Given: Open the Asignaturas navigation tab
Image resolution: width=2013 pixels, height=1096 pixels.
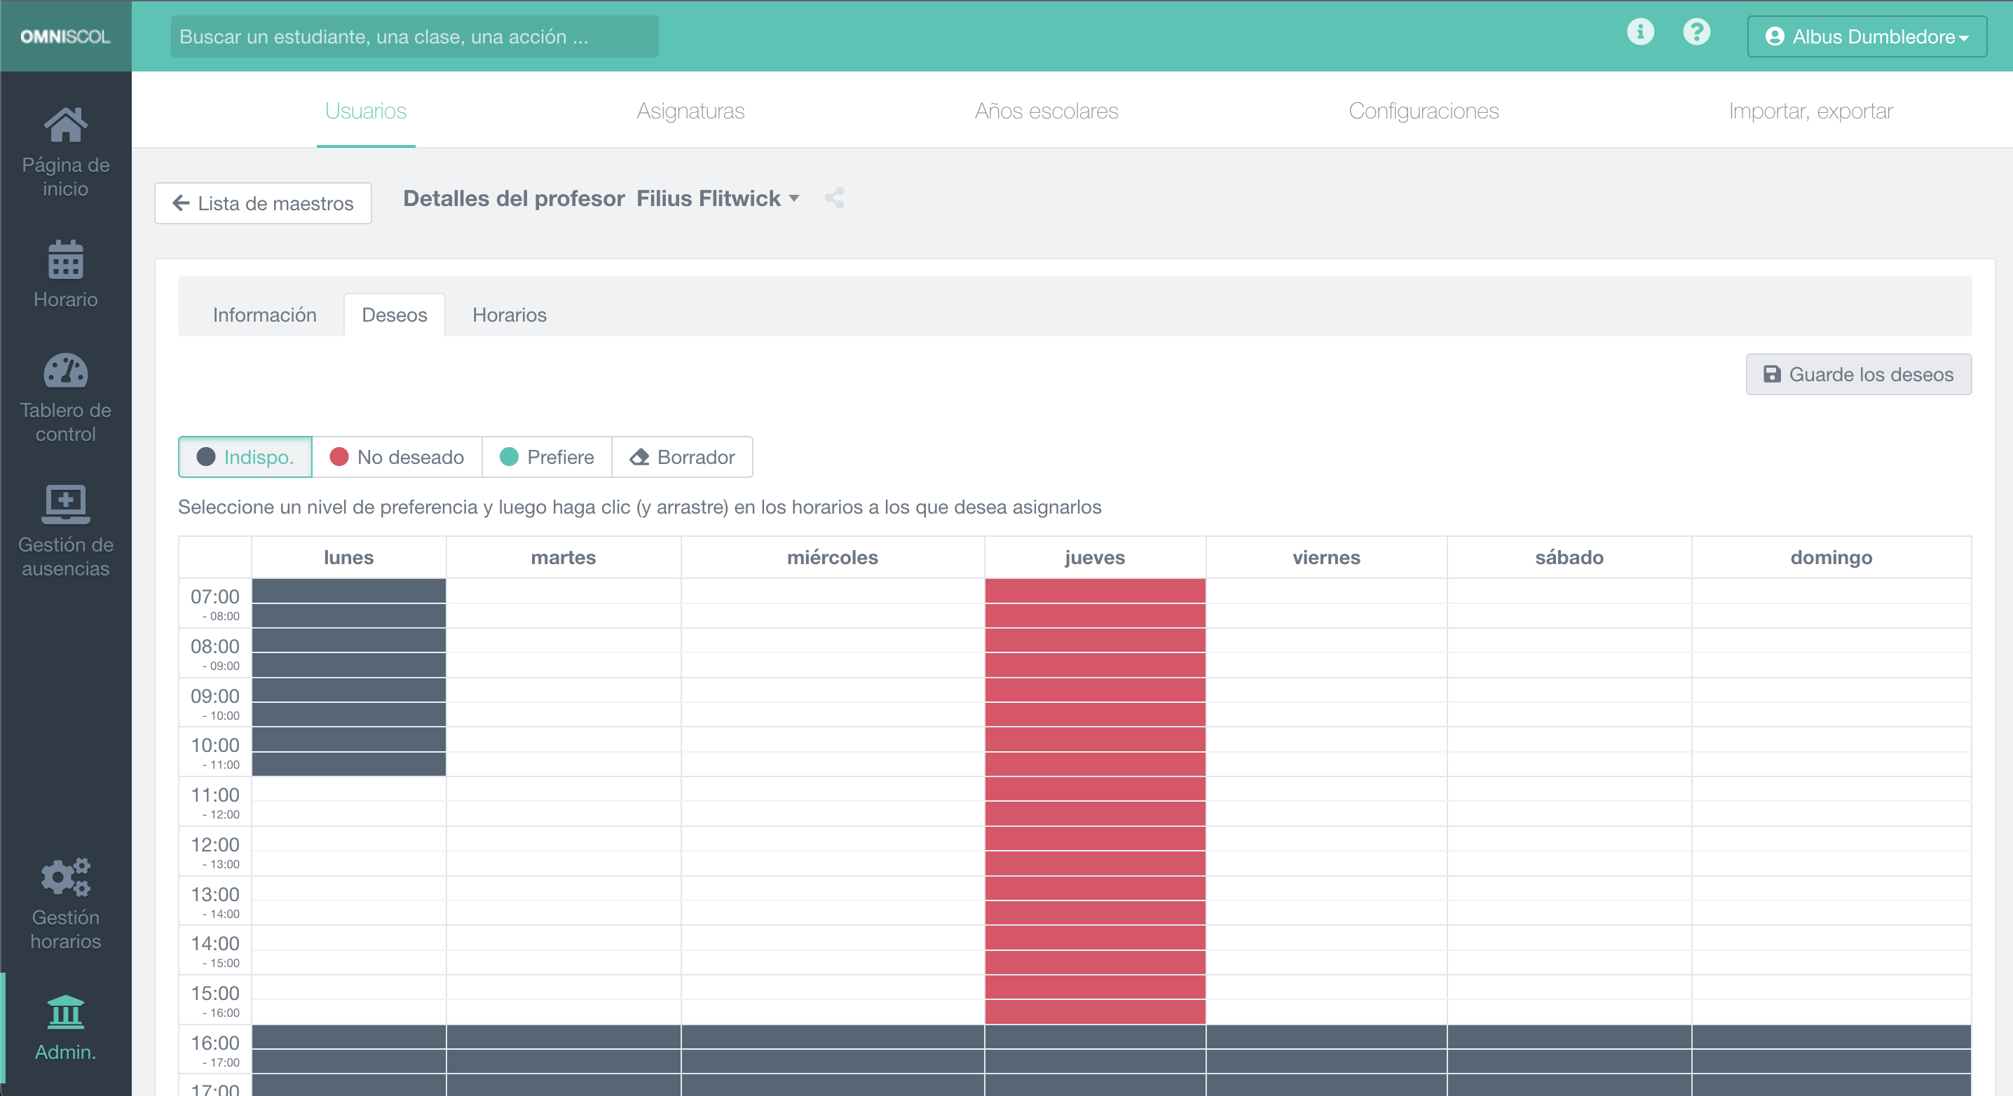Looking at the screenshot, I should (690, 111).
